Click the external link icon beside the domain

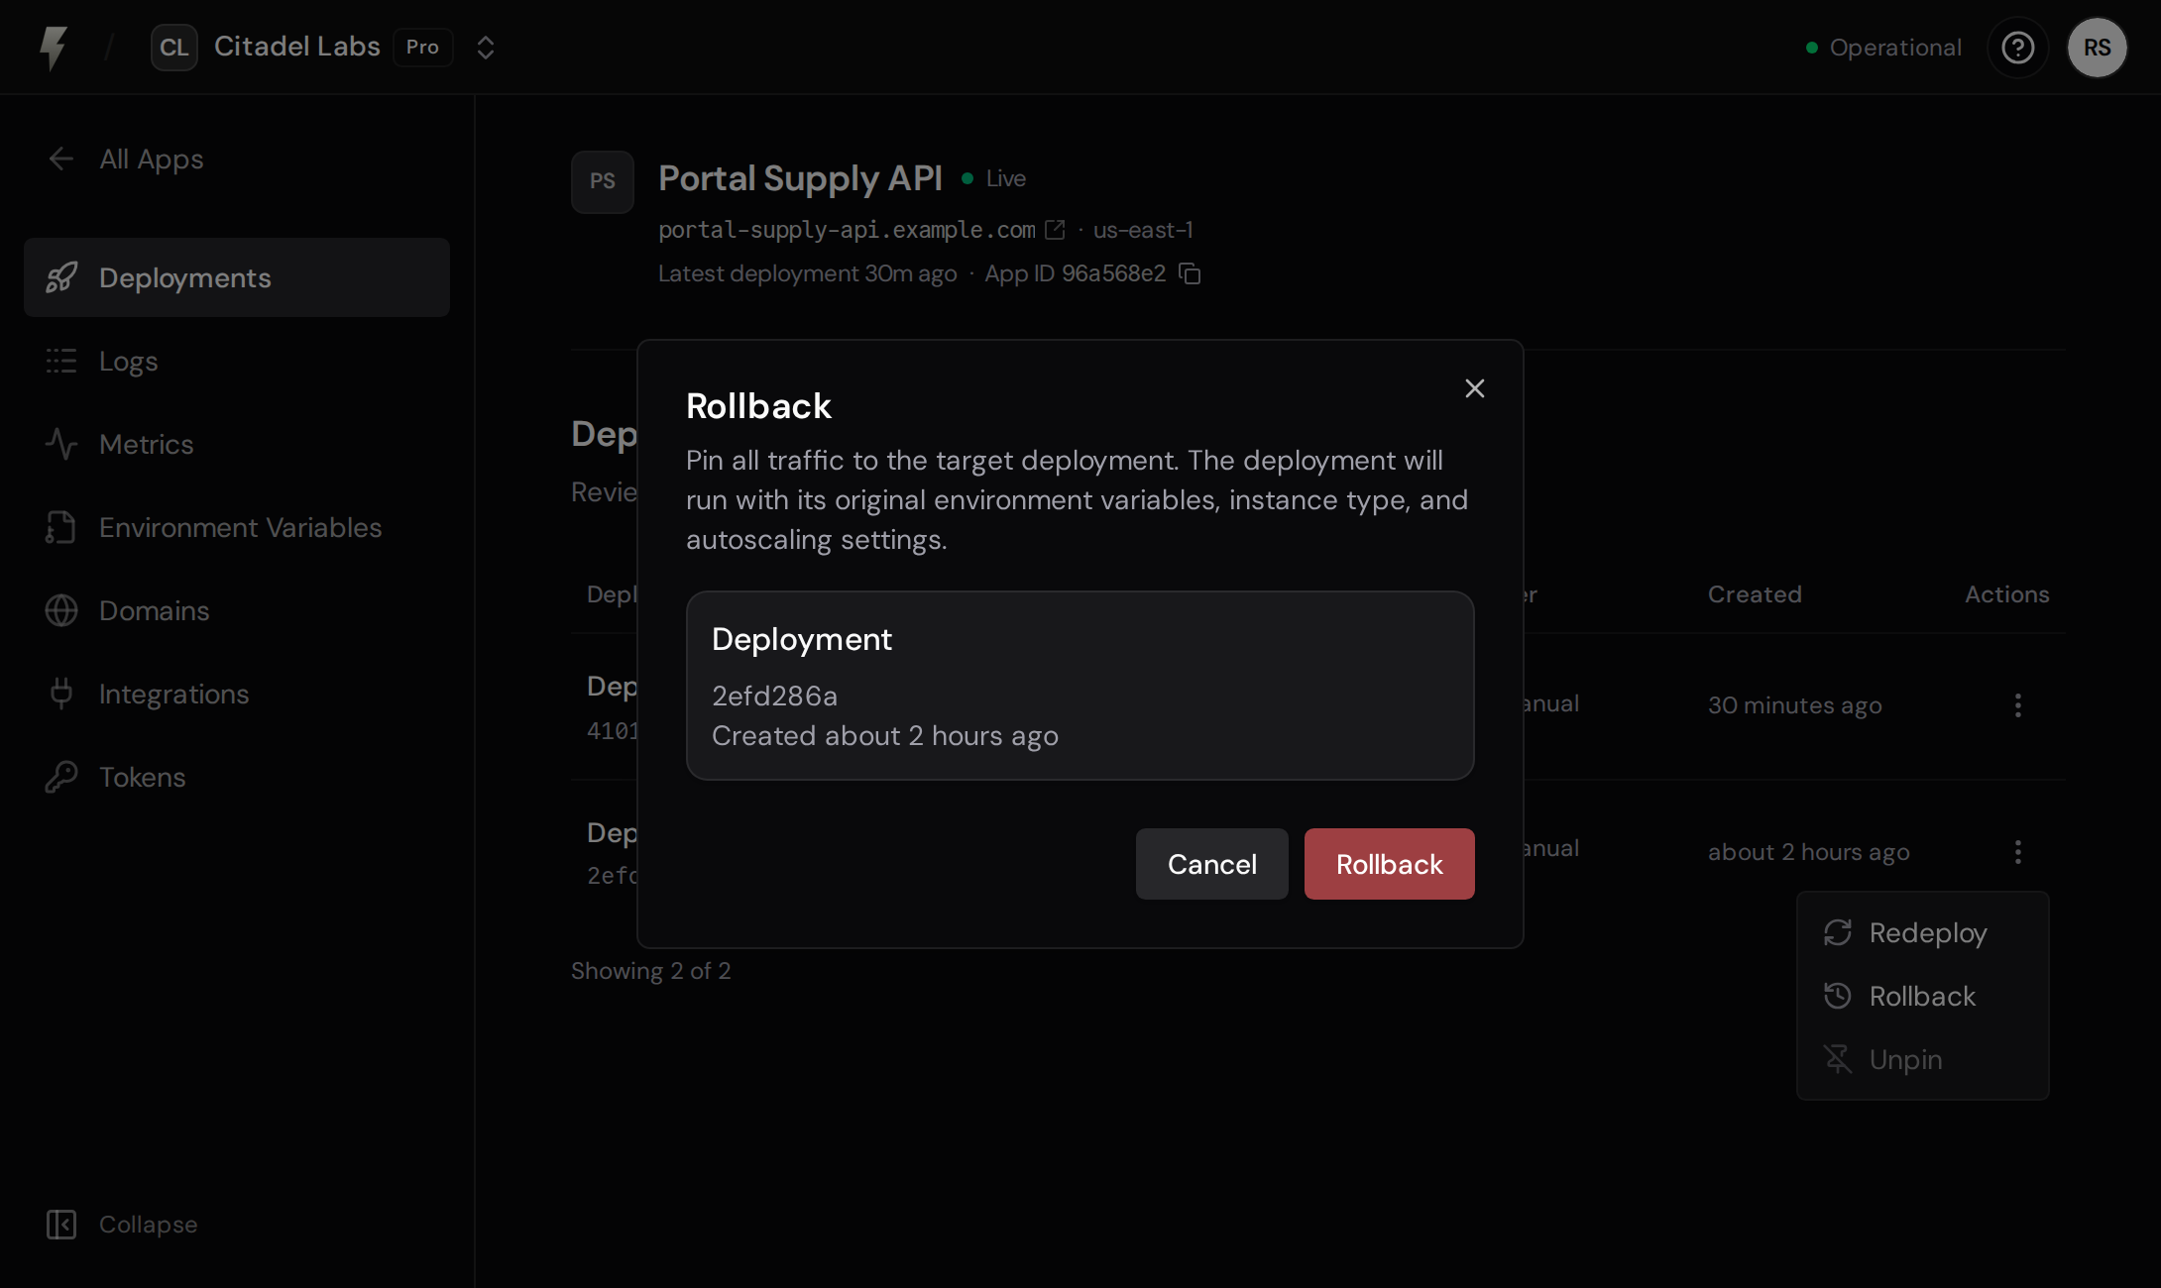tap(1056, 230)
